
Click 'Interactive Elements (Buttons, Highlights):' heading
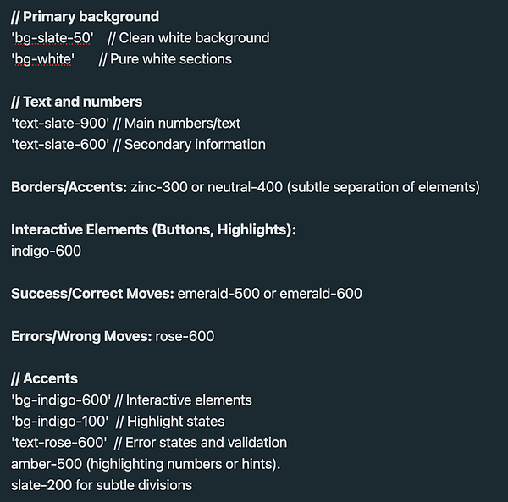click(x=153, y=230)
